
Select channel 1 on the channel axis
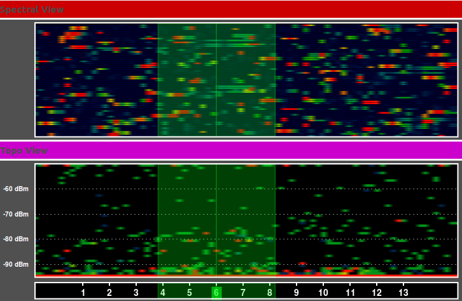83,293
